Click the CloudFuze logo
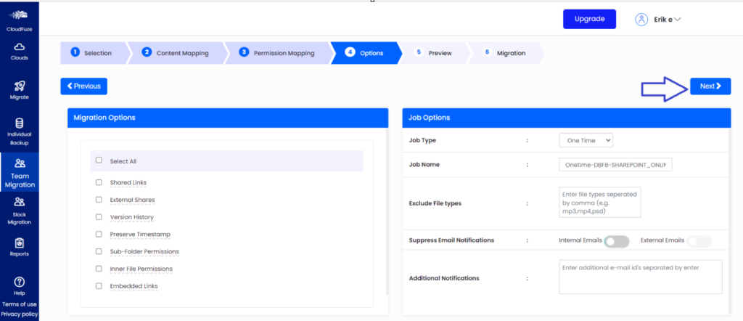The width and height of the screenshot is (743, 321). click(20, 16)
